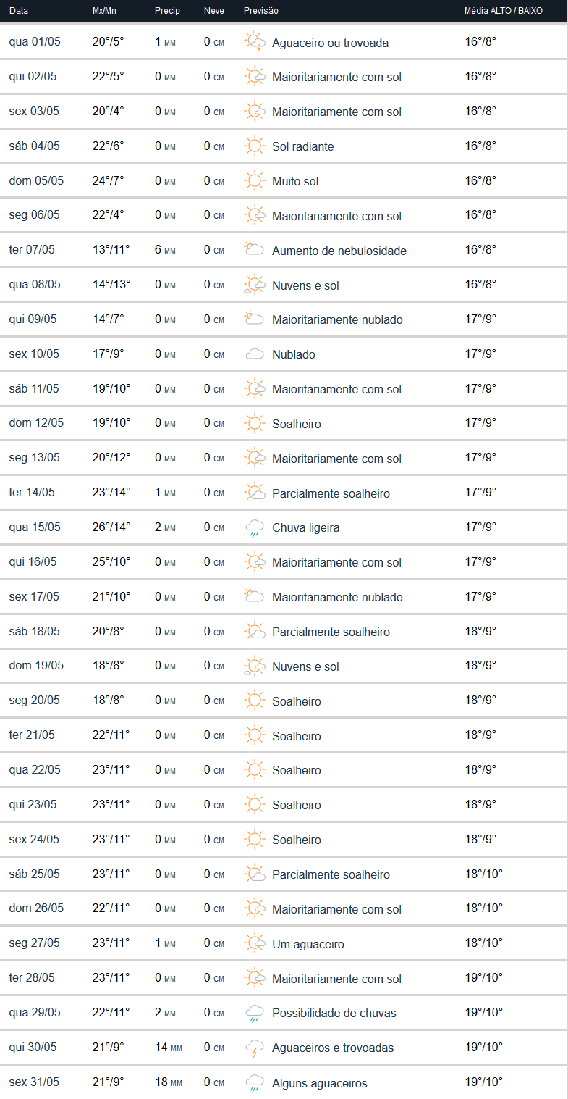
Task: Click the sun icon for dom 05/05
Action: coord(254,180)
